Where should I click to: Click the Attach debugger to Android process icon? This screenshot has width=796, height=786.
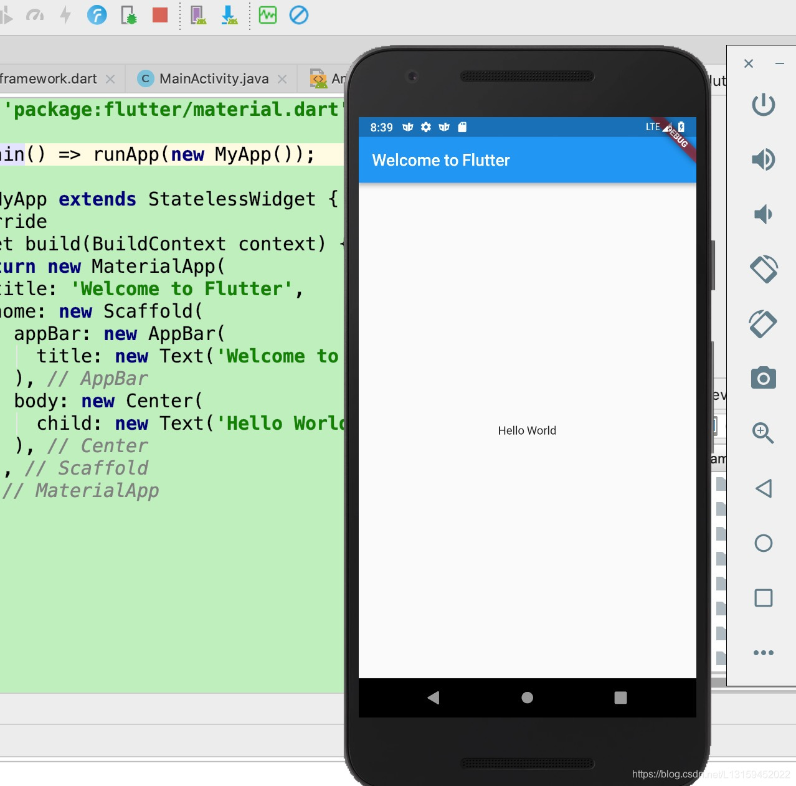[x=129, y=15]
